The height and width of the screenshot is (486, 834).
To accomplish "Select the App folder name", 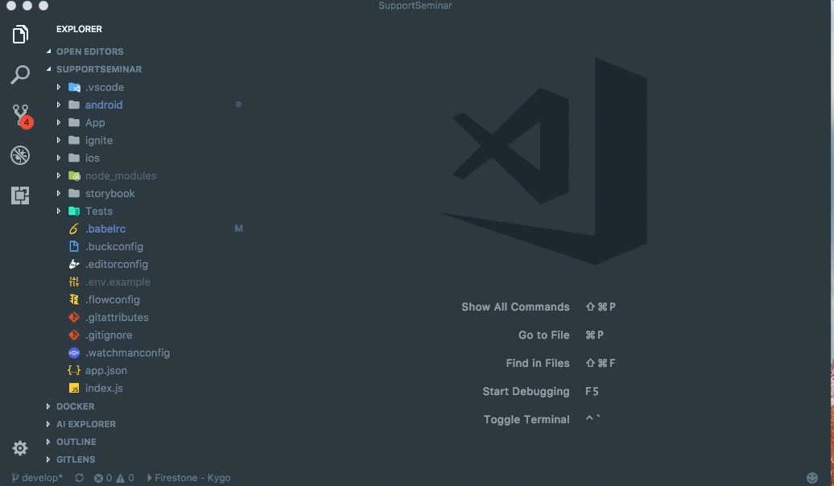I will (95, 123).
